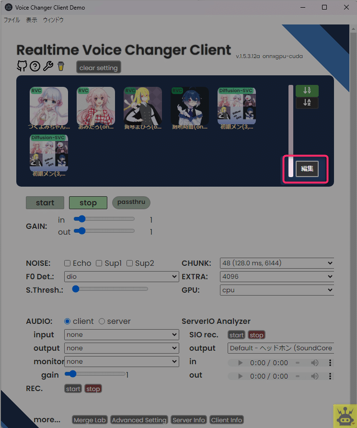This screenshot has width=357, height=428.
Task: Adjust the GAIN out slider
Action: (104, 231)
